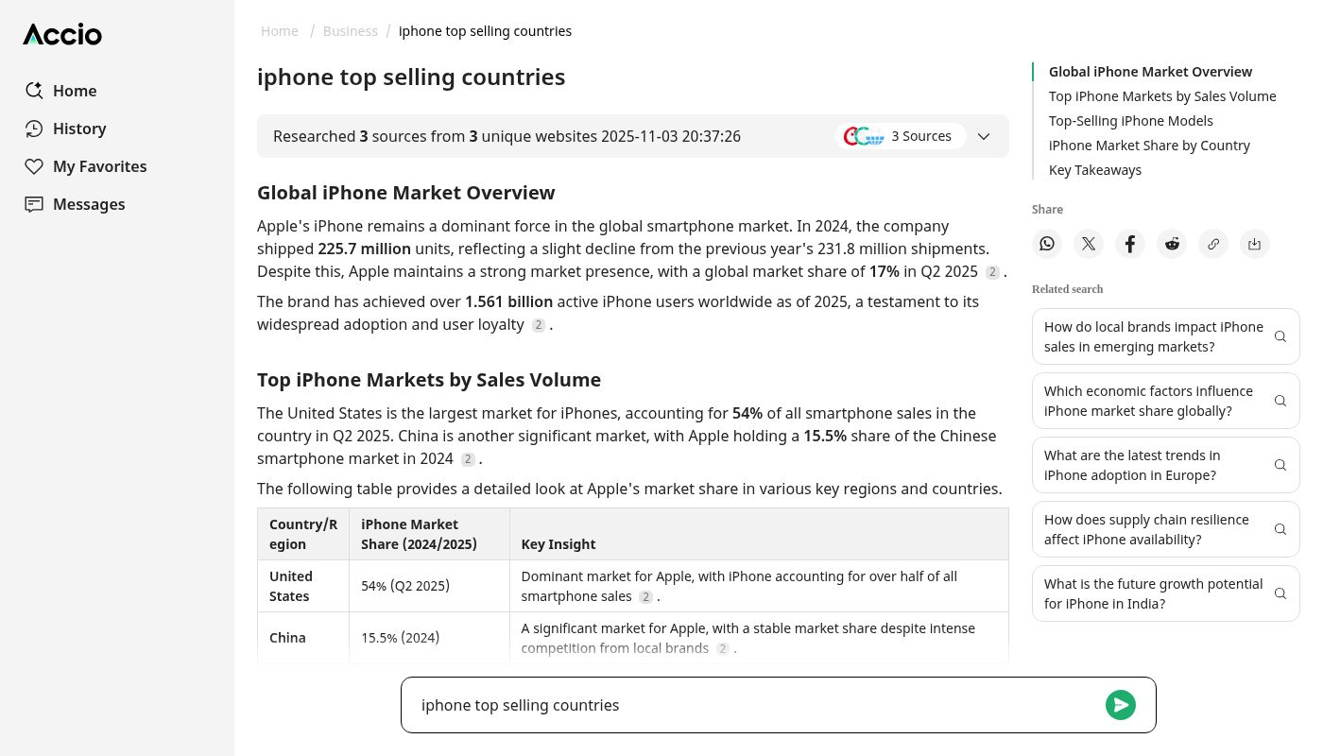Click citation 2 after Q2 2025

pos(991,272)
